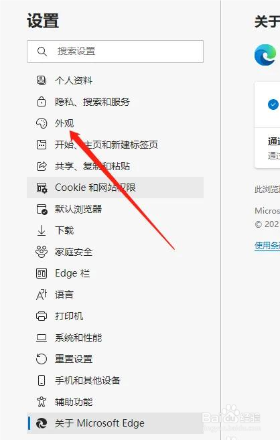Select 默认浏览器 in the sidebar
Image resolution: width=280 pixels, height=440 pixels.
[x=115, y=209]
